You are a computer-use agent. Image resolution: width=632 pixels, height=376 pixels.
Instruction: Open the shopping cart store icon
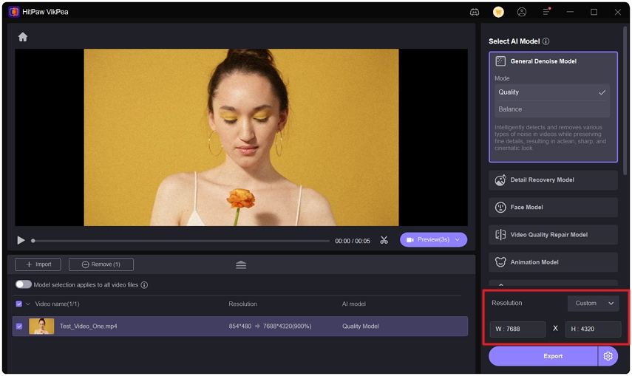click(x=498, y=12)
